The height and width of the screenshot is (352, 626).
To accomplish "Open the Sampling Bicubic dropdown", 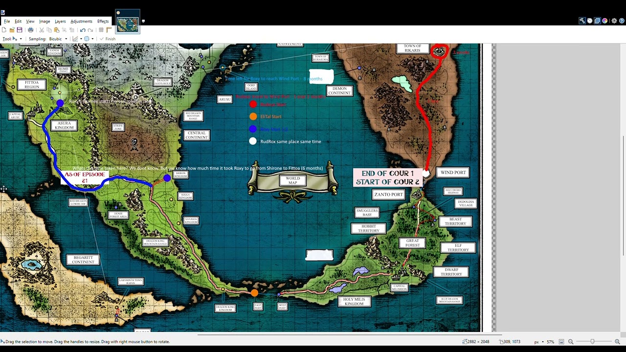I will [58, 39].
